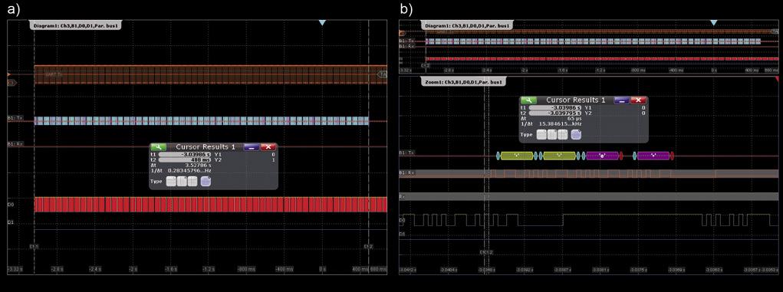Screen dimensions: 783x292
Task: Click blue trigger position marker above Diagram1, panel a
Action: click(x=322, y=23)
